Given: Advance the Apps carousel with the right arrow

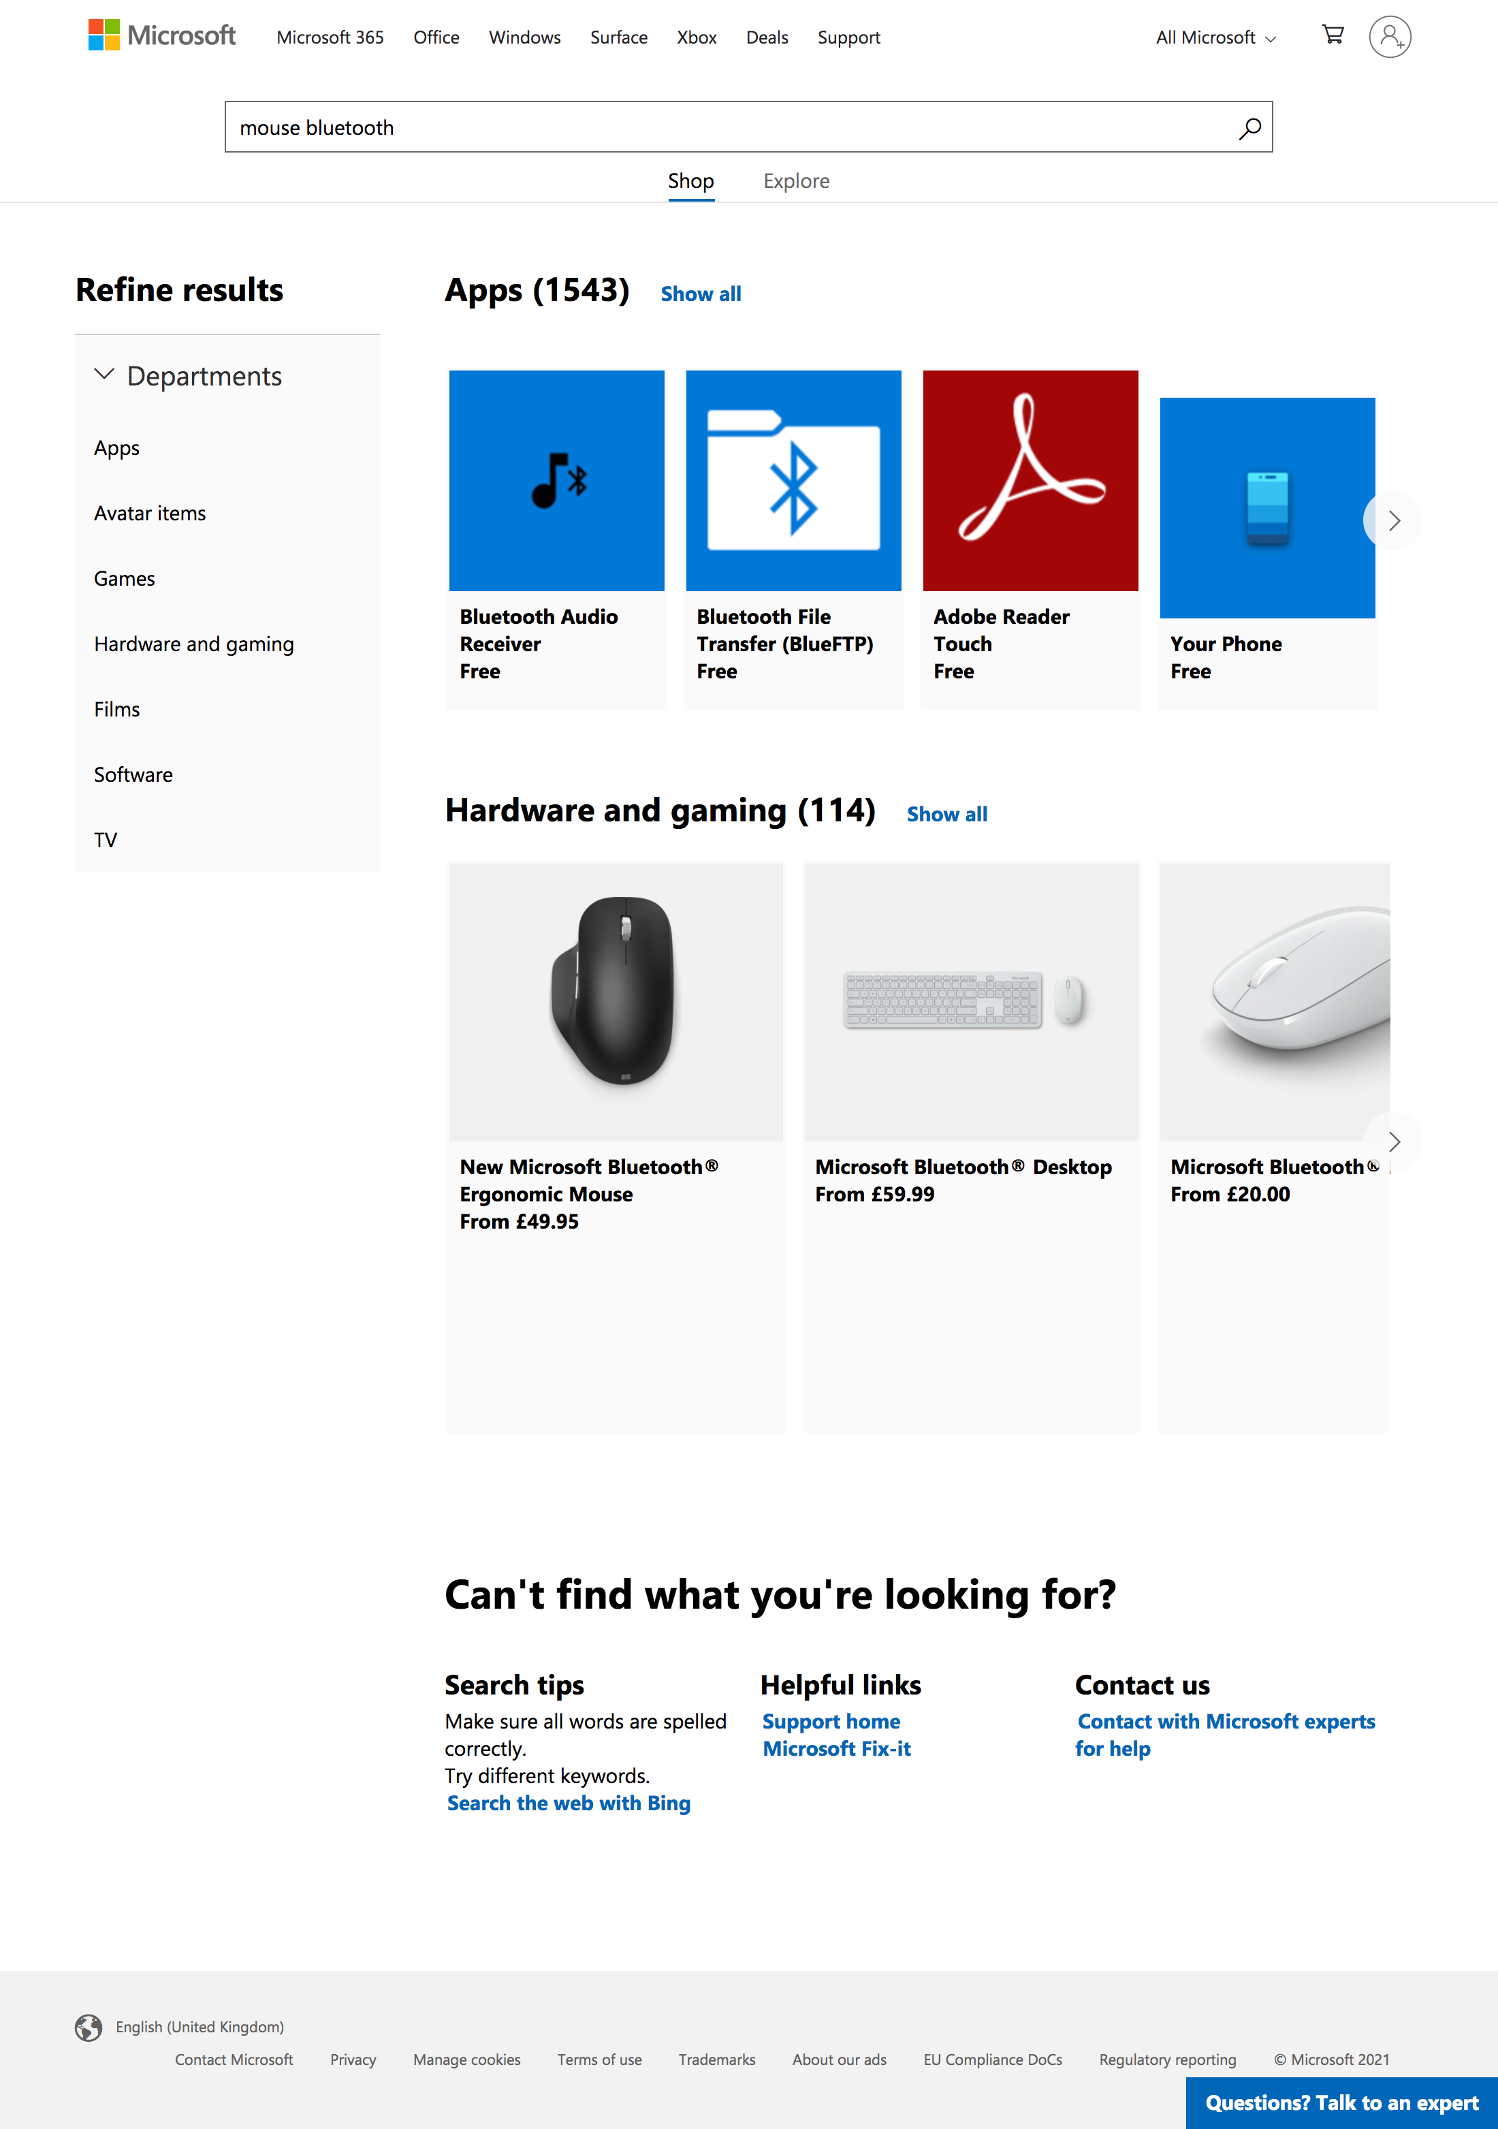Looking at the screenshot, I should tap(1393, 521).
